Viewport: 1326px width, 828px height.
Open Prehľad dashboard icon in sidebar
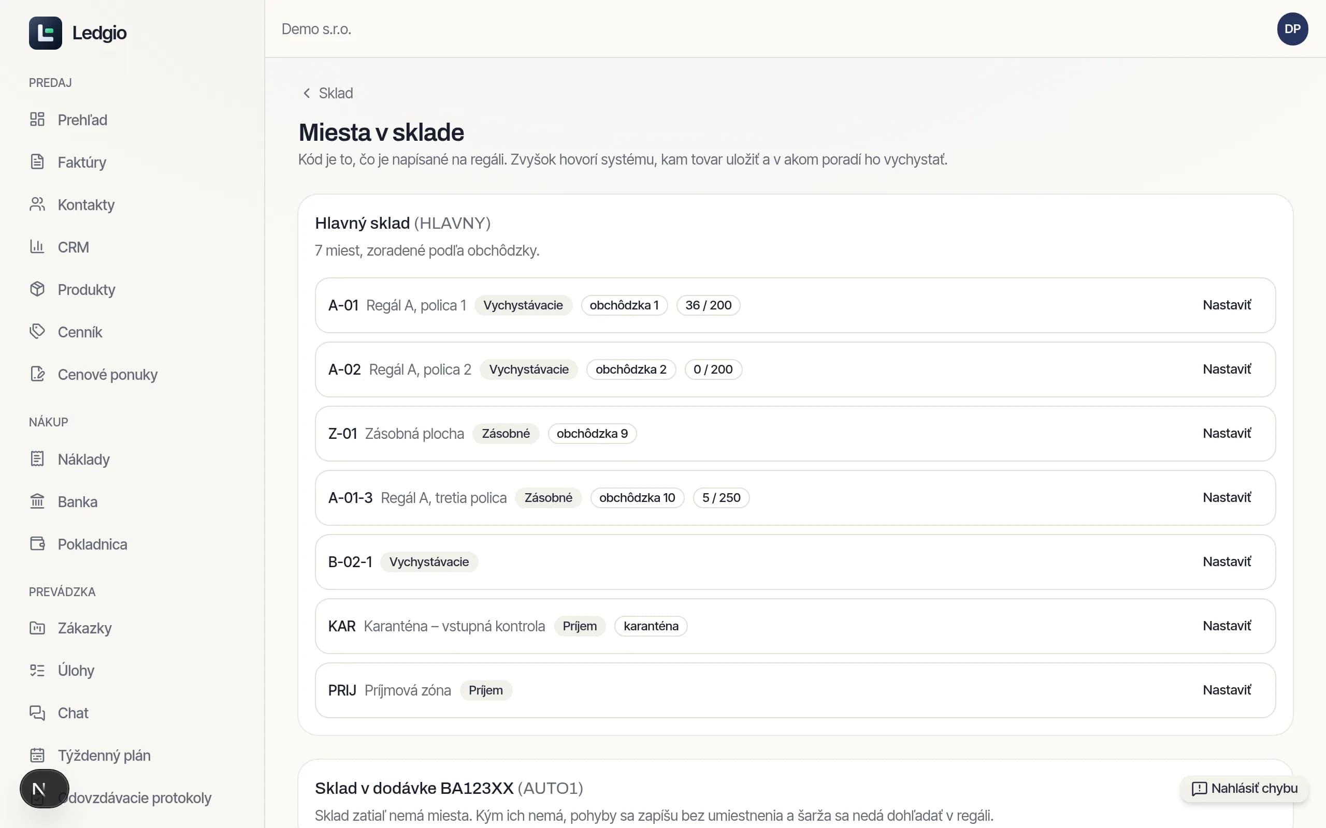point(37,120)
